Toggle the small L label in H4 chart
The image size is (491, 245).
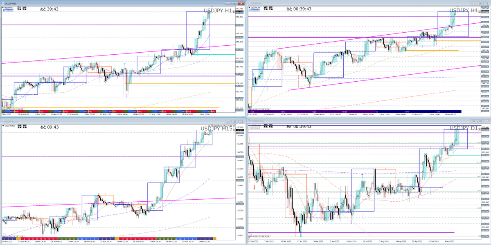pyautogui.click(x=480, y=11)
